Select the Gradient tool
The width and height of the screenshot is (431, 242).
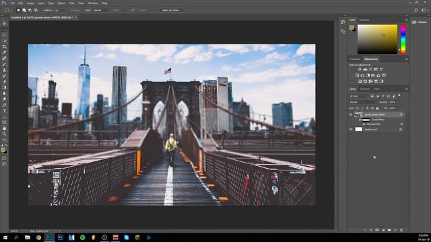[x=4, y=87]
